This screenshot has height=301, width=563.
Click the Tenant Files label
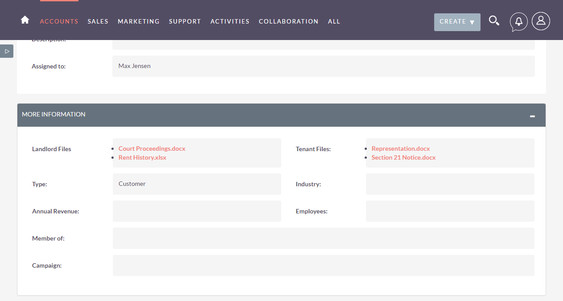[313, 149]
